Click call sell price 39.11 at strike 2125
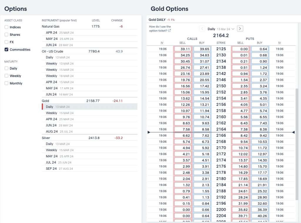This screenshot has height=223, width=301. pyautogui.click(x=183, y=49)
